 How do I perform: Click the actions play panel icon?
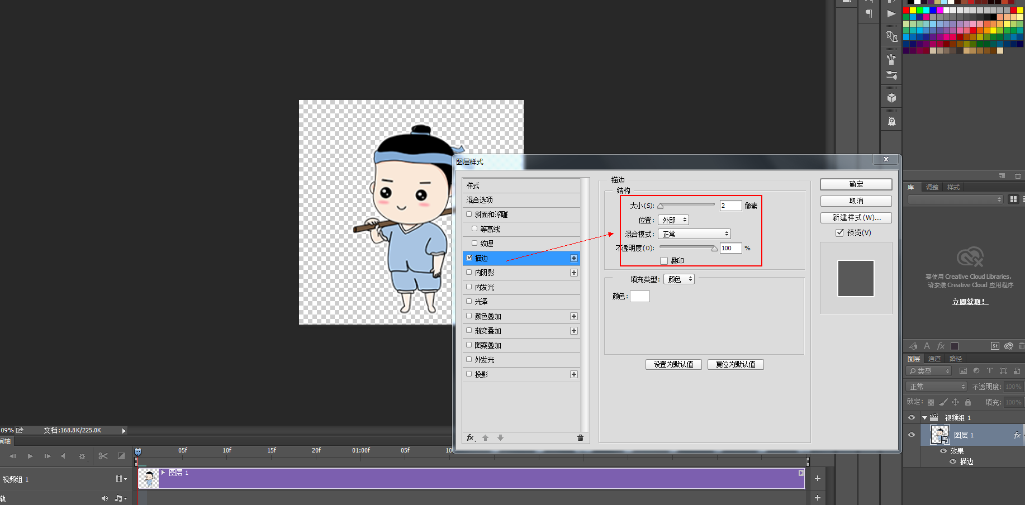click(891, 13)
